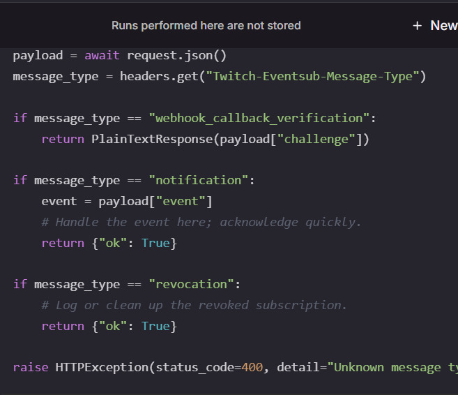Image resolution: width=458 pixels, height=395 pixels.
Task: Click the New button label
Action: coord(444,25)
